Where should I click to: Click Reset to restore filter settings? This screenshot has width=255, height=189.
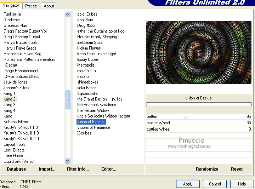[237, 169]
